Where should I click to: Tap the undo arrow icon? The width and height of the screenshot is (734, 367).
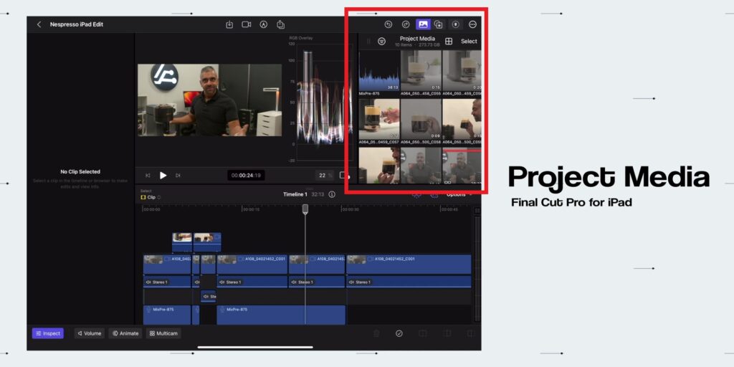coord(388,24)
